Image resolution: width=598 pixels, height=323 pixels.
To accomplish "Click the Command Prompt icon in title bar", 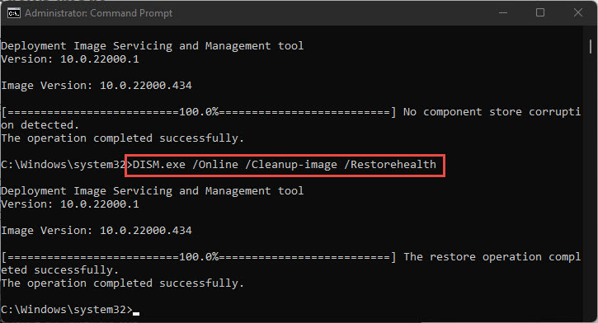I will click(14, 13).
